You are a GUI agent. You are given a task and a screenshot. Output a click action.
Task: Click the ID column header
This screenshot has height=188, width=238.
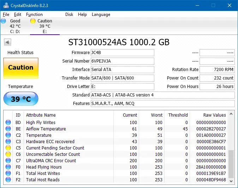pyautogui.click(x=18, y=115)
